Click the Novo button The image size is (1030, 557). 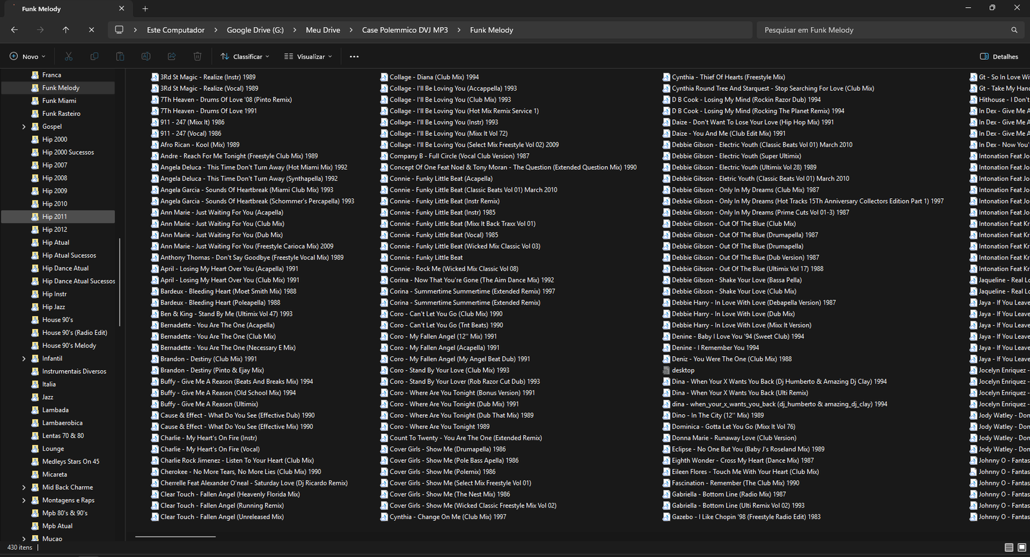coord(24,57)
